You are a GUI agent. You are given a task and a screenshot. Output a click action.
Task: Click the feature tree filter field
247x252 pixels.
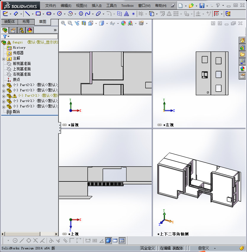[30, 36]
